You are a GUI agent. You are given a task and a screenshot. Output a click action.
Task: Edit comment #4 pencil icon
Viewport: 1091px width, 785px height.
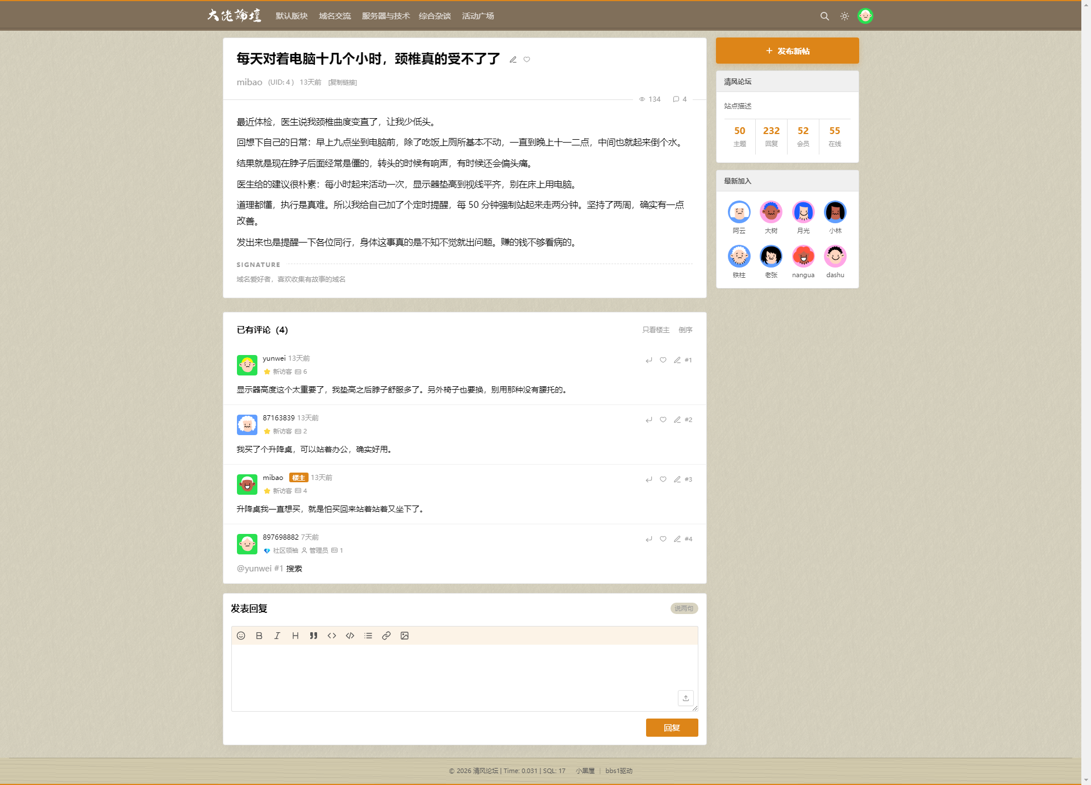(x=677, y=539)
